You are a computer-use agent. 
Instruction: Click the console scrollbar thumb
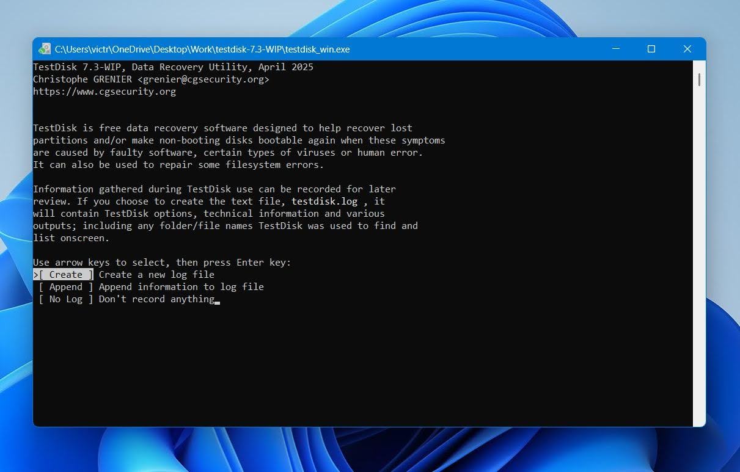(699, 79)
